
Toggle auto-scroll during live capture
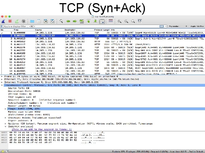point(102,21)
